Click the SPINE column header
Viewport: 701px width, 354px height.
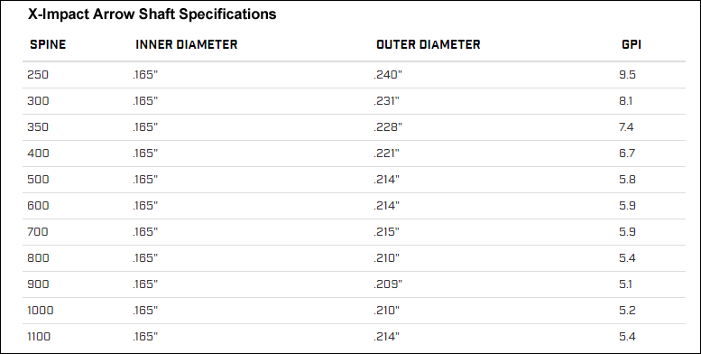tap(48, 45)
